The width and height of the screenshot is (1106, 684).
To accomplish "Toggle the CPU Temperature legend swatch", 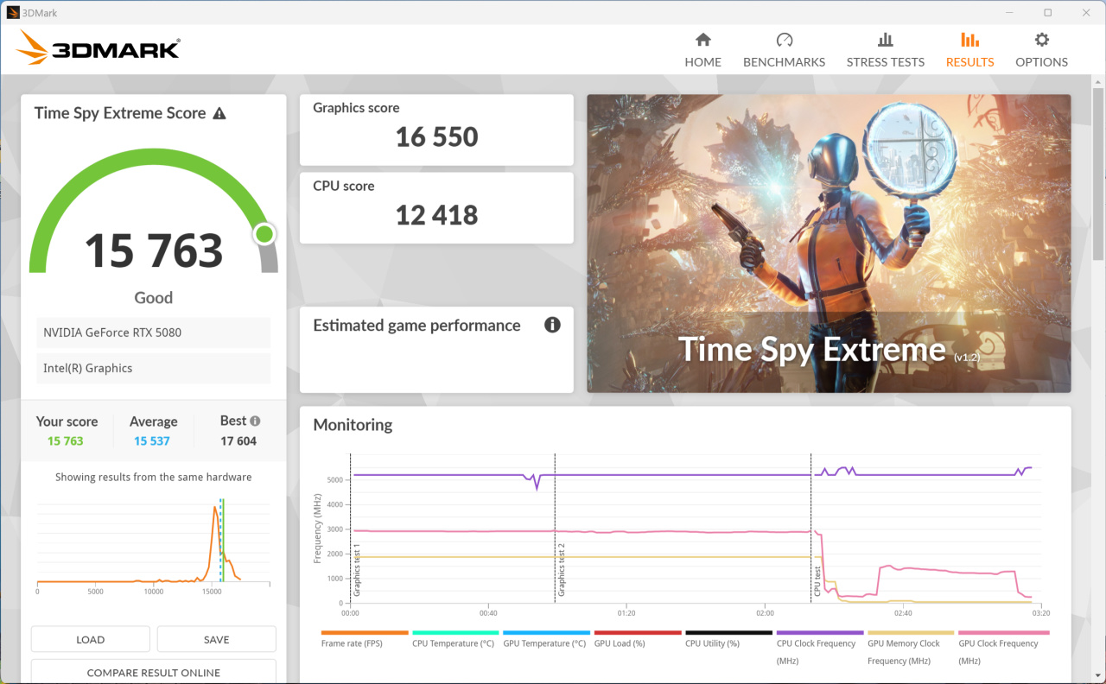I will [x=455, y=633].
